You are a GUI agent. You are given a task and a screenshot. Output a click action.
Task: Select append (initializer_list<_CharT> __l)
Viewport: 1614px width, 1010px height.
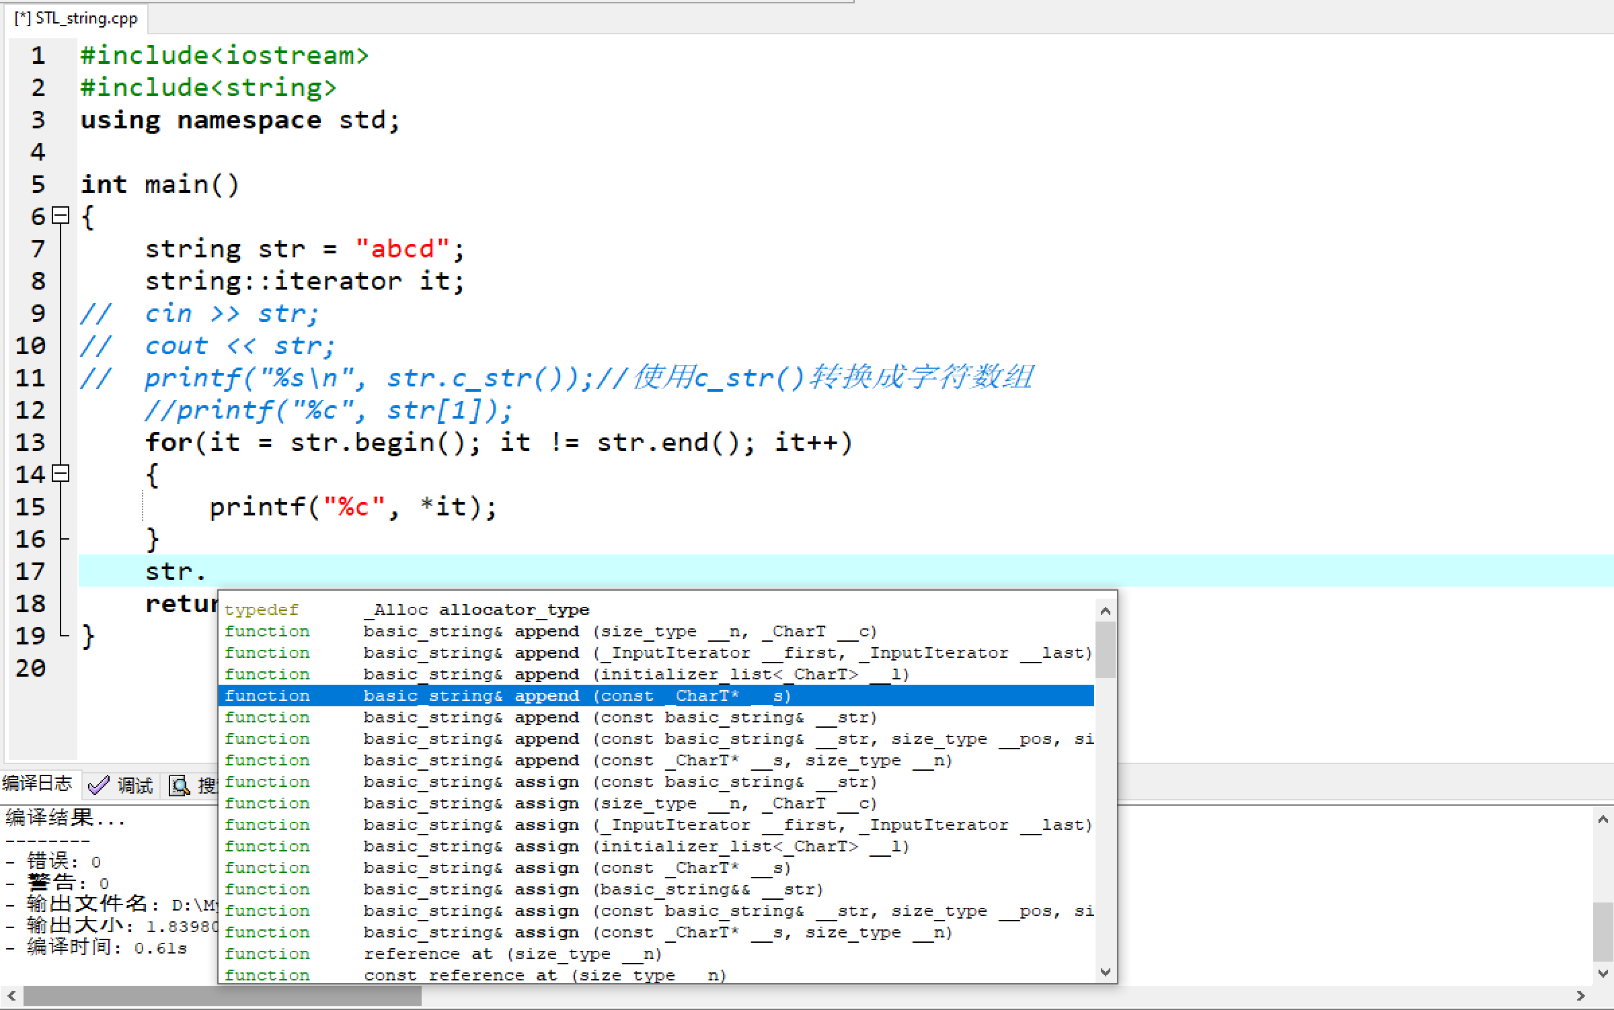pos(656,674)
